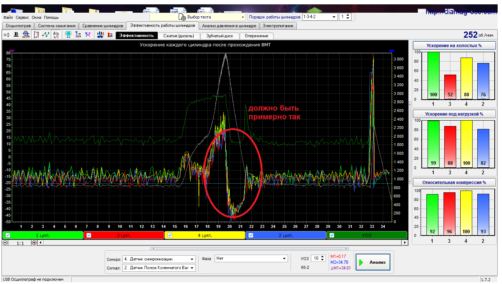Screen dimensions: 502x284
Task: Click the M2=34.78 value
Action: point(339,262)
